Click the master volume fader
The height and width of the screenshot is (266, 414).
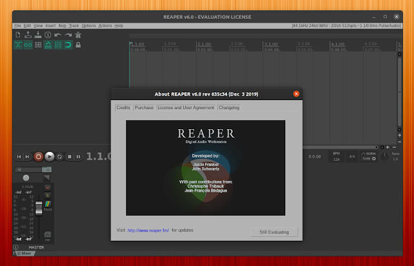38,208
